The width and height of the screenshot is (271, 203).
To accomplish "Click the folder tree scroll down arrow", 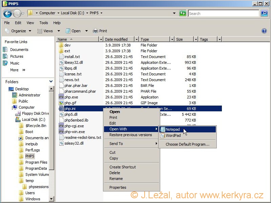I will pyautogui.click(x=51, y=199).
